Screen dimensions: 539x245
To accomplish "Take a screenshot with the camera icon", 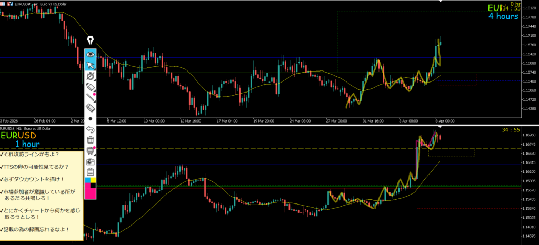I will pyautogui.click(x=91, y=161).
